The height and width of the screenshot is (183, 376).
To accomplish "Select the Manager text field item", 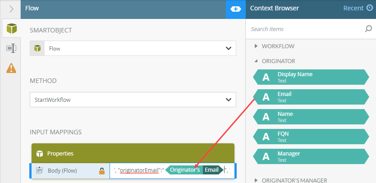I will pos(311,156).
